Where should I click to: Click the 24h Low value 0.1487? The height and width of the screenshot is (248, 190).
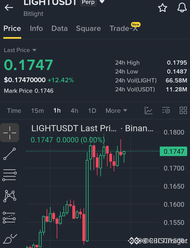[177, 72]
